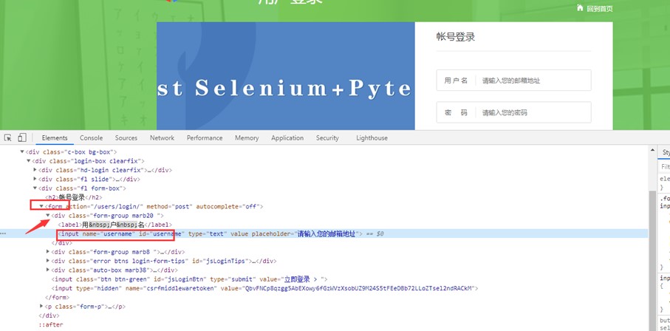Screen dimensions: 670x331
Task: Expand the form-group marb8 div node
Action: tap(48, 251)
